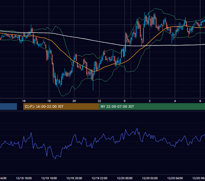205x181 pixels.
Task: Select the 22 hour label on chart axis
Action: click(99, 101)
